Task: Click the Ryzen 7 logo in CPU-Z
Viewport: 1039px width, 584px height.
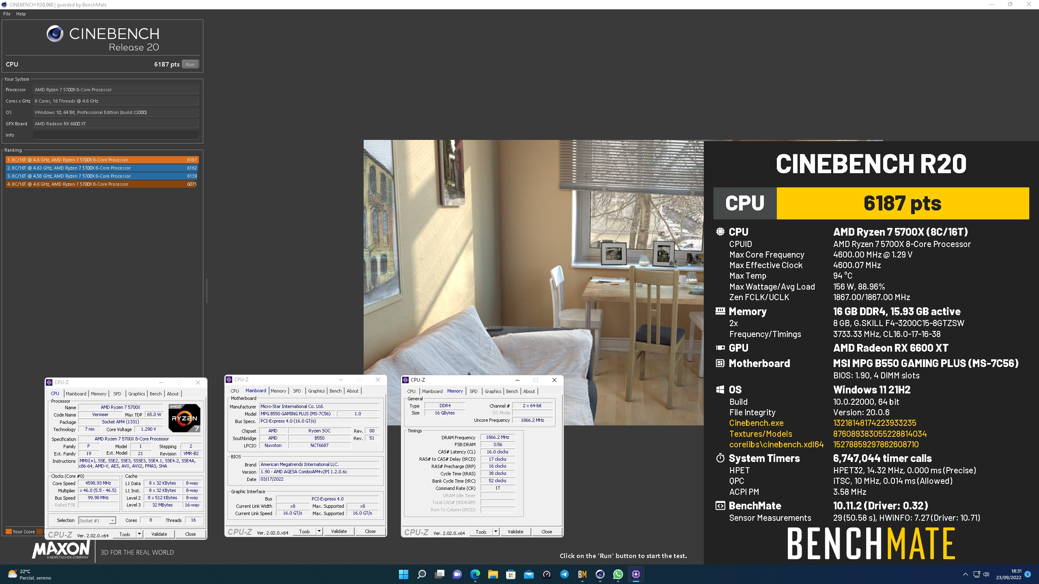Action: [184, 418]
